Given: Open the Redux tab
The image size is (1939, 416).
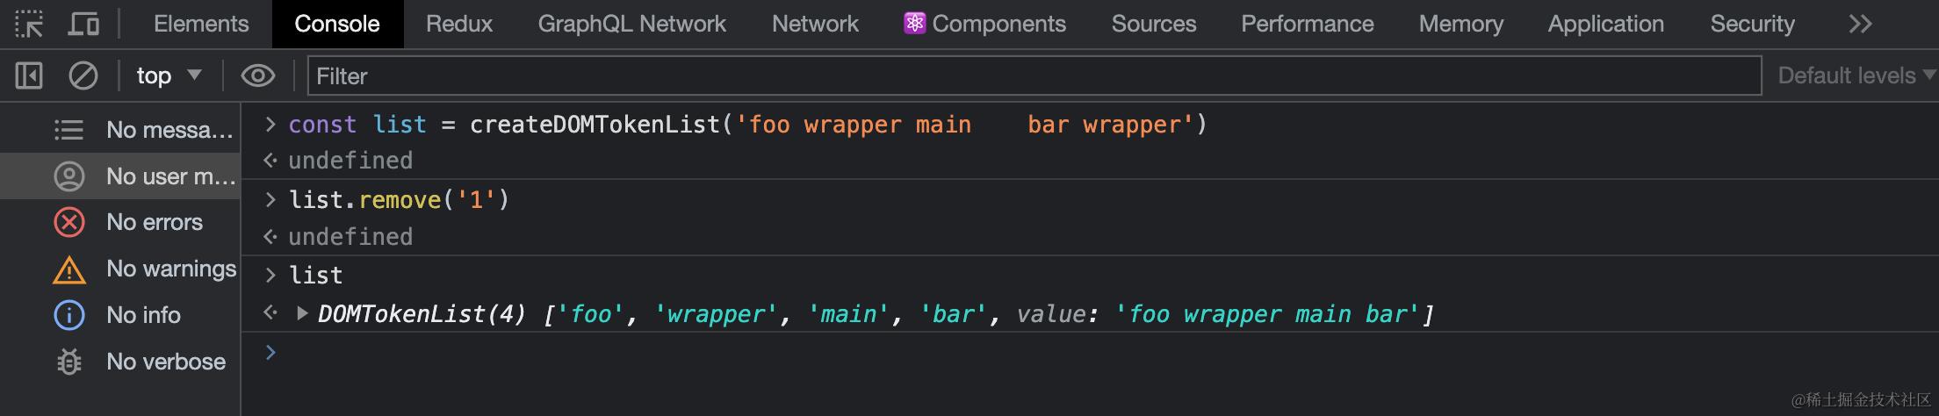Looking at the screenshot, I should click(459, 24).
